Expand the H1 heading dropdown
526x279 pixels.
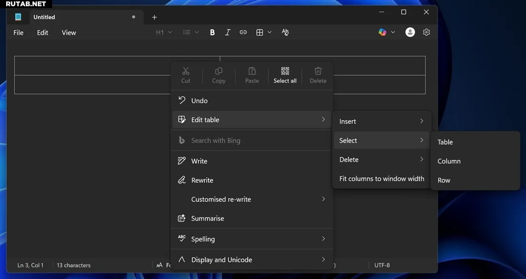click(164, 32)
